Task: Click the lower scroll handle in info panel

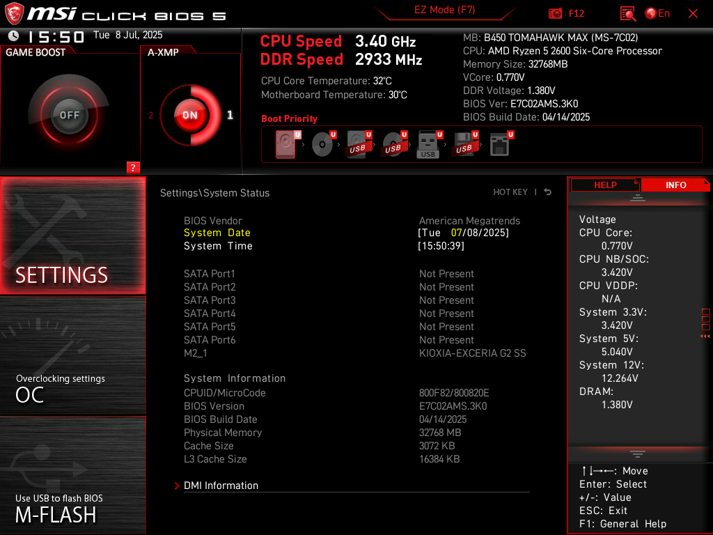Action: pos(638,454)
